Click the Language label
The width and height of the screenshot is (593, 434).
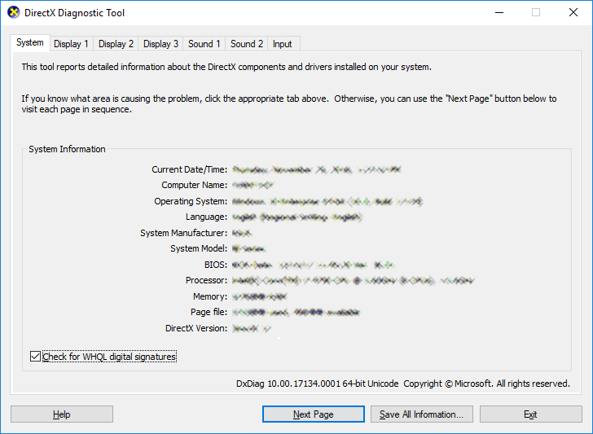click(x=207, y=217)
